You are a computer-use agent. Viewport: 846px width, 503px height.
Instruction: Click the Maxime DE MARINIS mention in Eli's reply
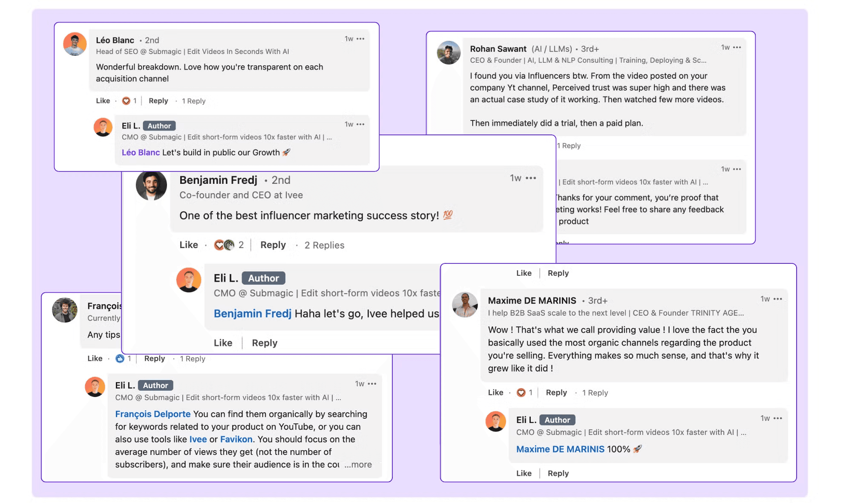[x=560, y=449]
